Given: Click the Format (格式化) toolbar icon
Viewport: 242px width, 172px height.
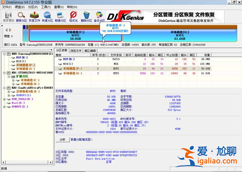Looking at the screenshot, I should [x=73, y=17].
